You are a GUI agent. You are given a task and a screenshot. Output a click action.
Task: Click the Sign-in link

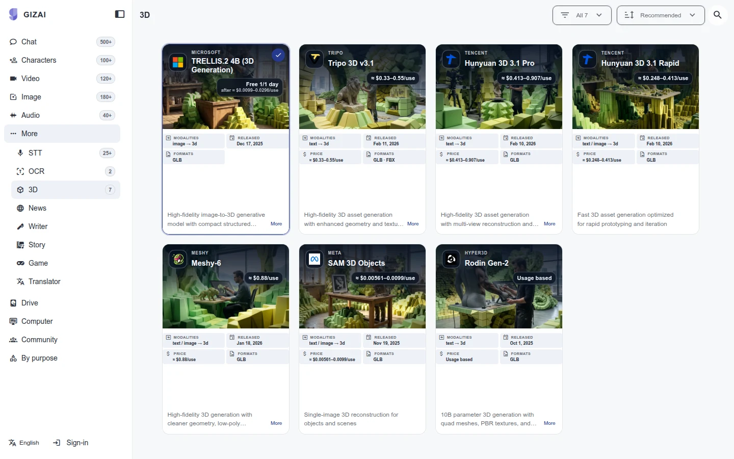pos(71,443)
